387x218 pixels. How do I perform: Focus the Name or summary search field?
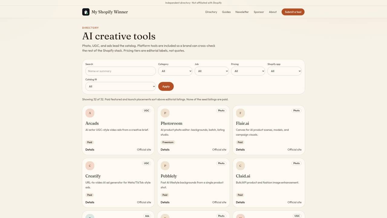click(120, 71)
